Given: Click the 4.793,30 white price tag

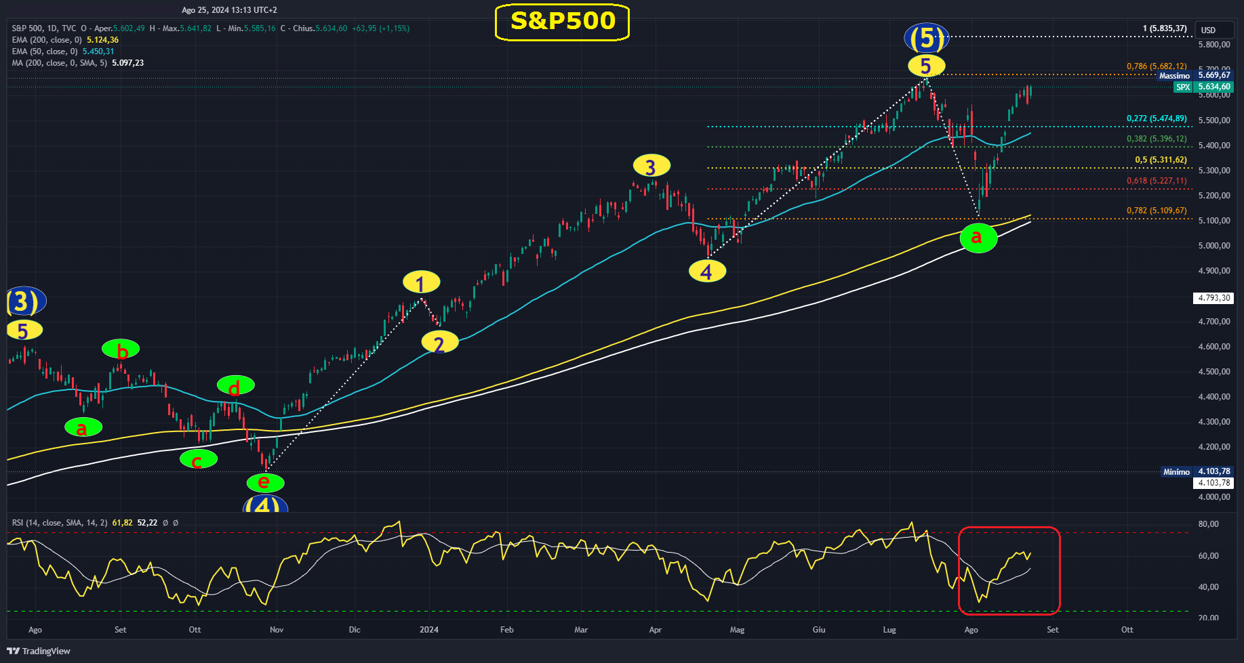Looking at the screenshot, I should (1213, 298).
